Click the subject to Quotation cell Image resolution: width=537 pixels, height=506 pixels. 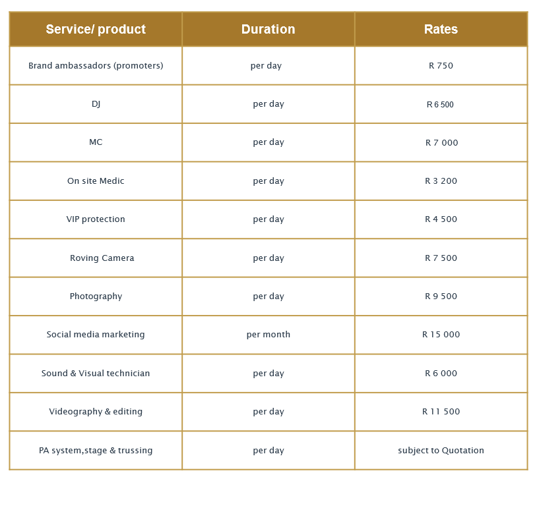441,451
